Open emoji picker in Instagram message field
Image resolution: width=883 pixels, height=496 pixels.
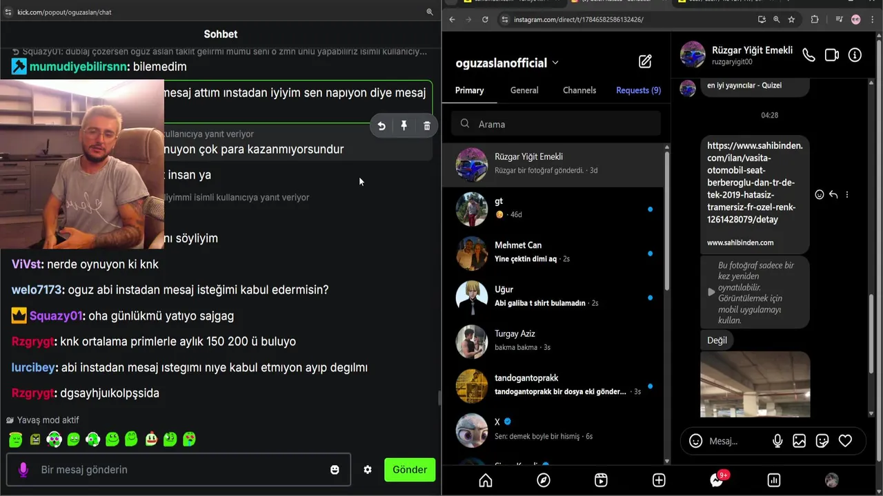point(696,441)
